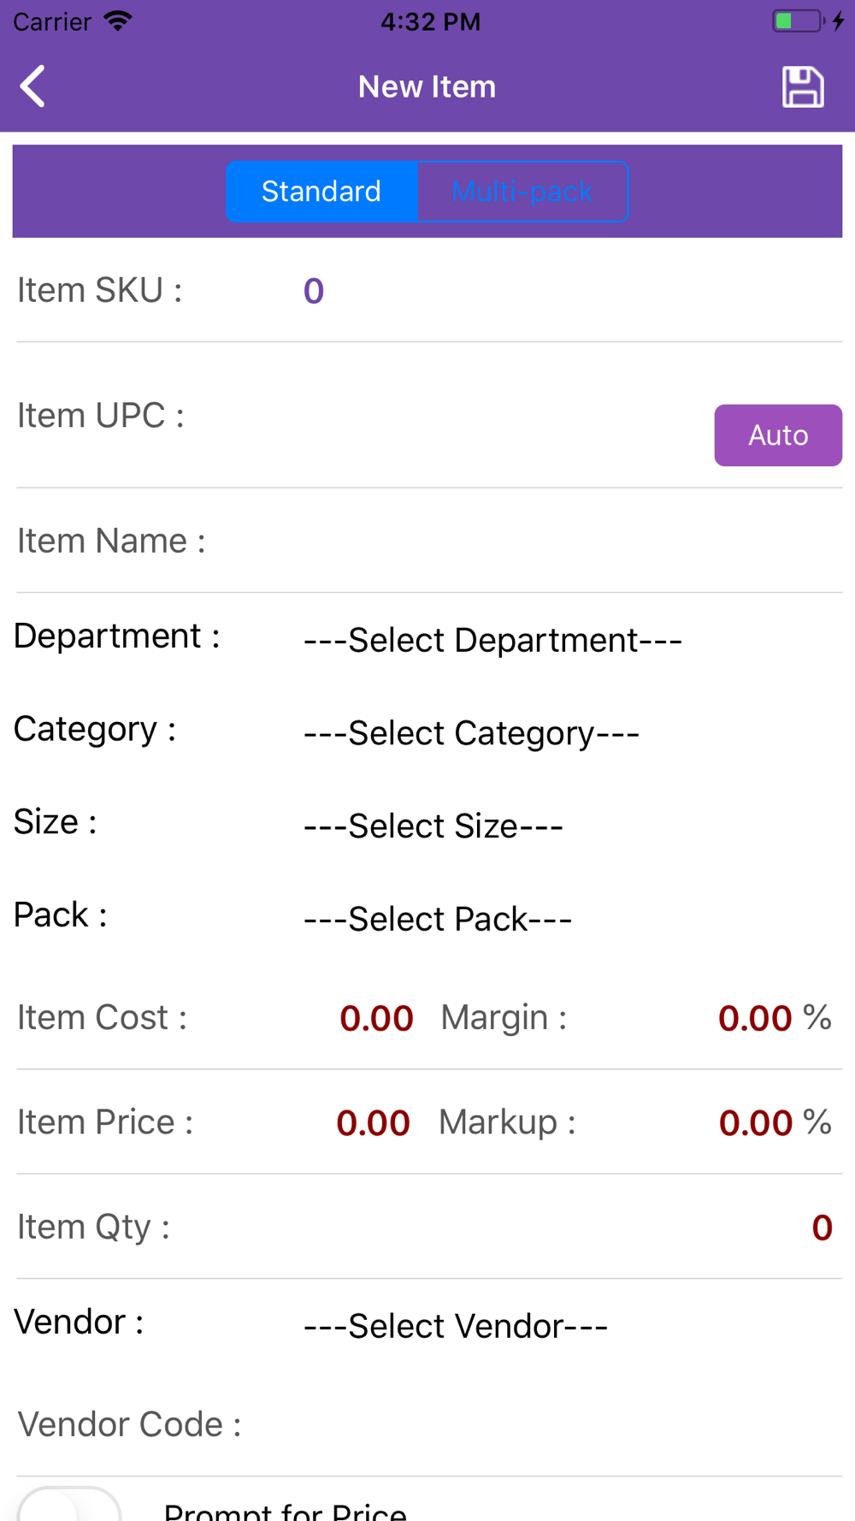Image resolution: width=855 pixels, height=1521 pixels.
Task: Edit the Item Cost amount
Action: (376, 1018)
